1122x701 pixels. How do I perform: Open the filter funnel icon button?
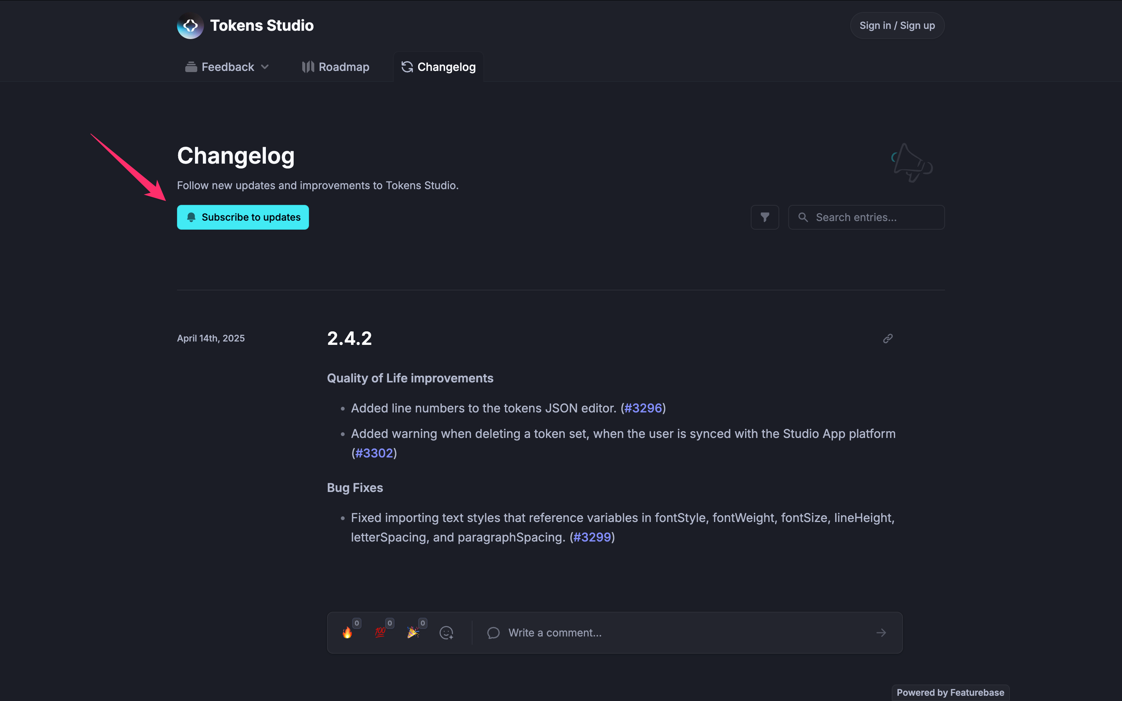pyautogui.click(x=765, y=217)
